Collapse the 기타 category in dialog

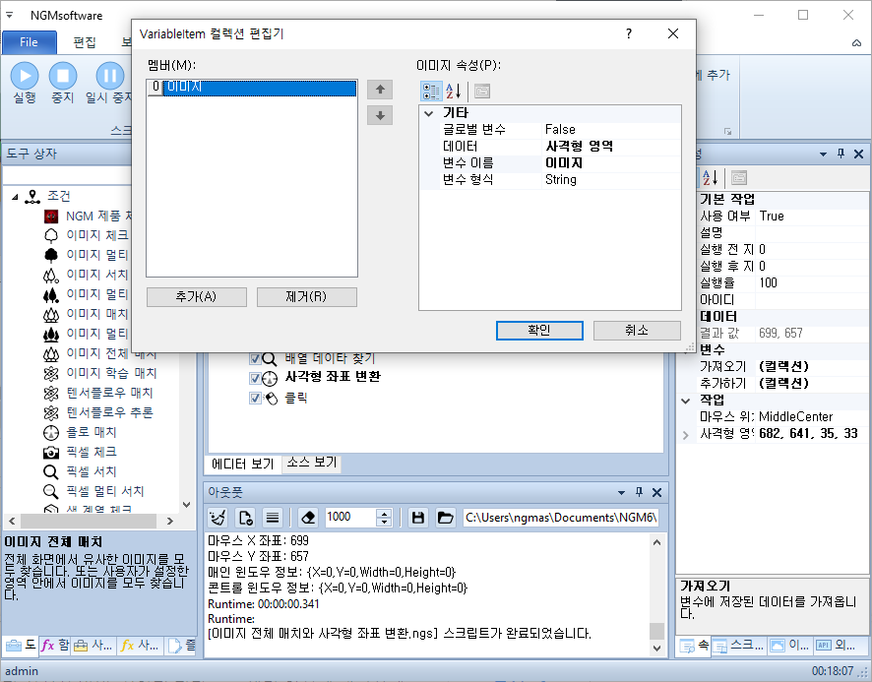pyautogui.click(x=429, y=113)
